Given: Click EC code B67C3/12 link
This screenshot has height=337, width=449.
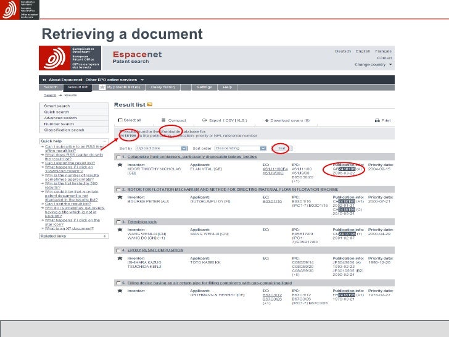Looking at the screenshot, I should coord(272,295).
